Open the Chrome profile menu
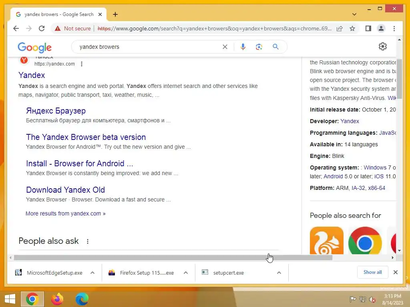Screen dimensions: 410x307 tap(381, 28)
